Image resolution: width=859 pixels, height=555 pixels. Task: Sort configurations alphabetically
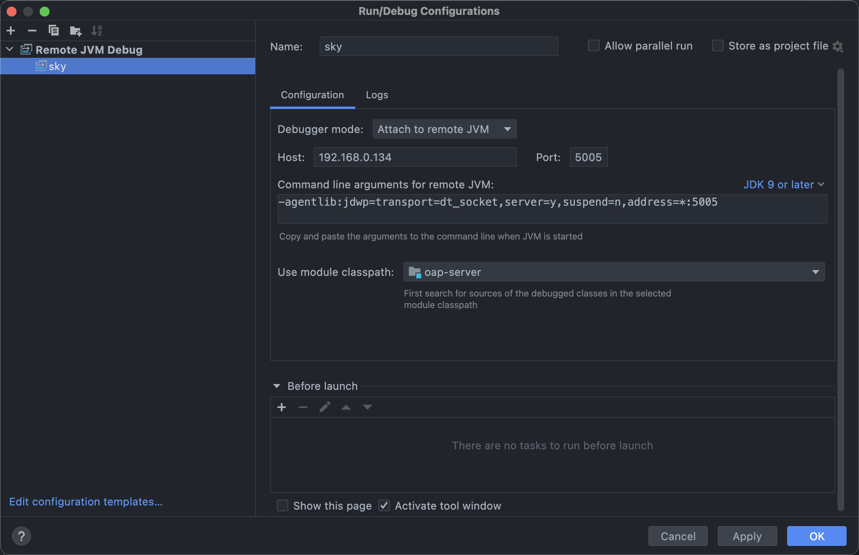point(97,31)
